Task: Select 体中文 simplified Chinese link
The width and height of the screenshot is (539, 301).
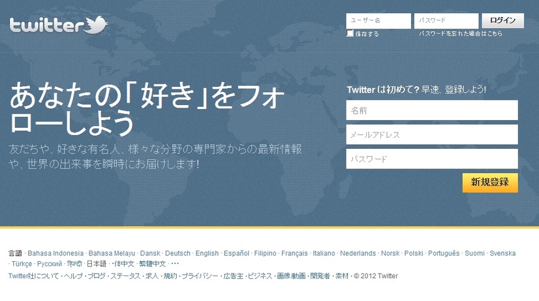Action: pos(124,264)
